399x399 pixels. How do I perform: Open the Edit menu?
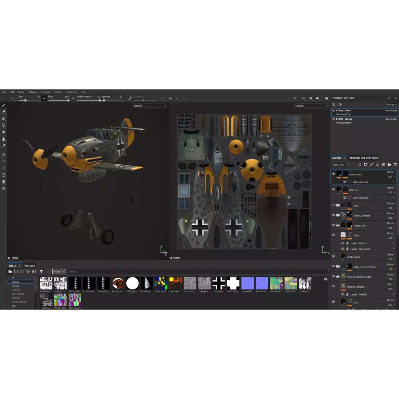pos(12,92)
